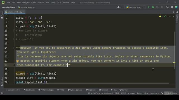Click the yellow intention lightbulb on line 17
The image size is (179, 100).
tap(18, 61)
